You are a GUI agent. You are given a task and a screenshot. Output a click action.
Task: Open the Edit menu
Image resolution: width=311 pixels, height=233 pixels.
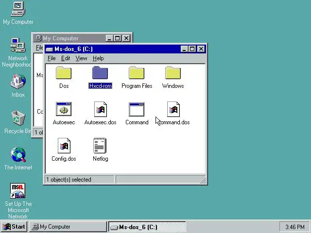tap(66, 58)
